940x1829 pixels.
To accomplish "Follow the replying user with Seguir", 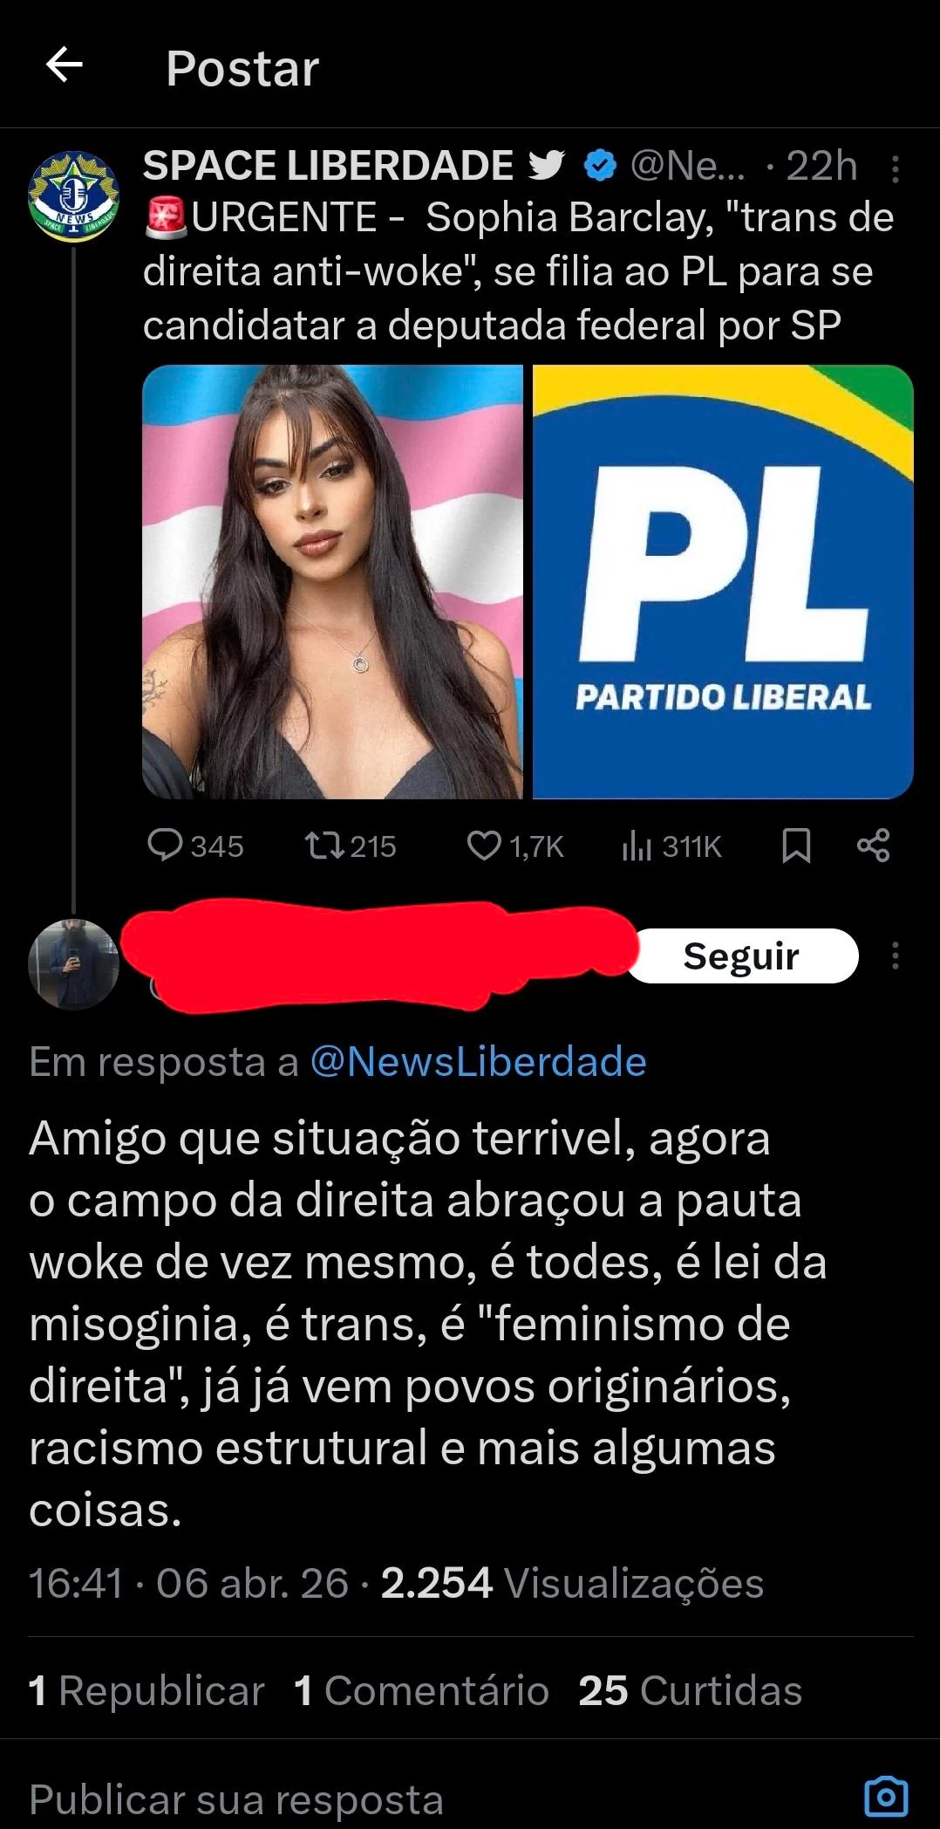I will (x=743, y=956).
